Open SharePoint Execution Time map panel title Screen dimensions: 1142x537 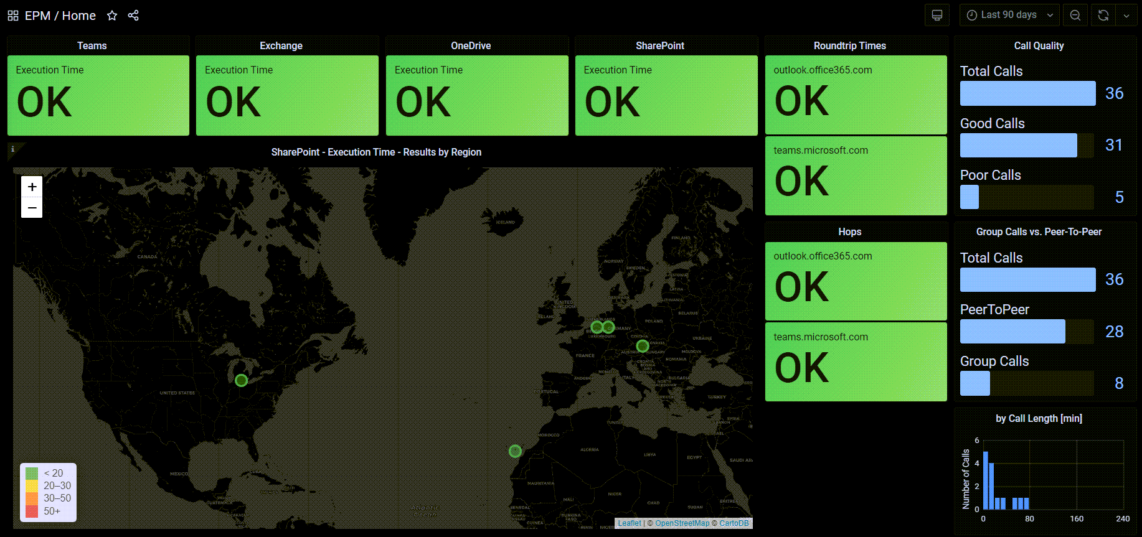376,152
